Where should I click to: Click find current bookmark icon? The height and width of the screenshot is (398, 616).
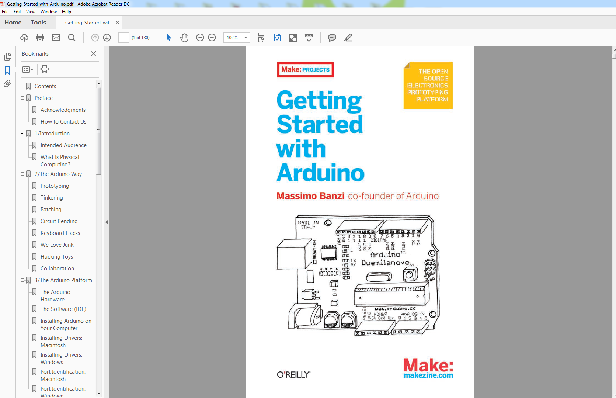click(x=45, y=69)
